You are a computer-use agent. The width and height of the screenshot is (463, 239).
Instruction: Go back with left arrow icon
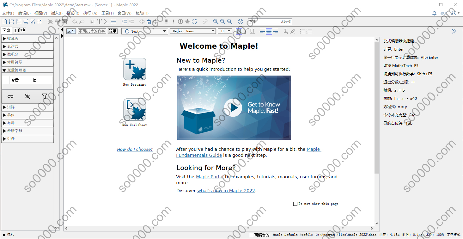(x=142, y=21)
